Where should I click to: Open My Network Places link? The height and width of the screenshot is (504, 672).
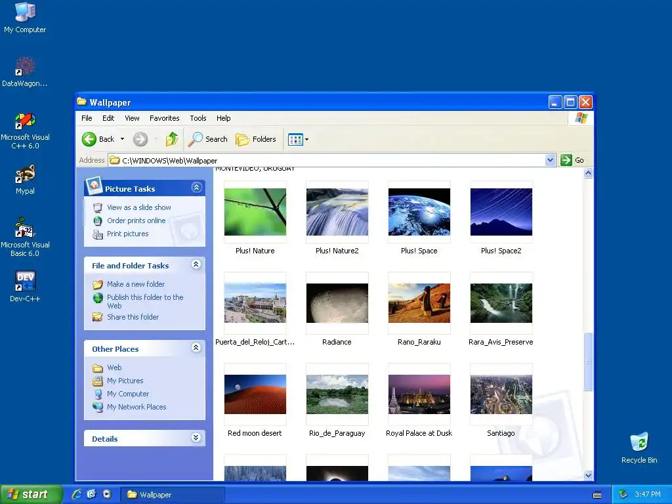pyautogui.click(x=136, y=407)
